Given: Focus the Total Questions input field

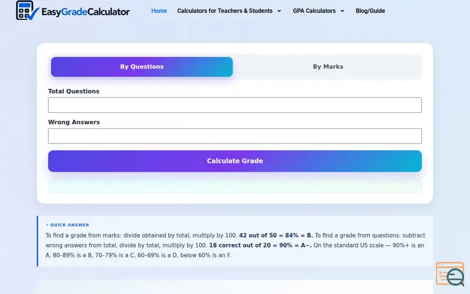Looking at the screenshot, I should click(x=235, y=105).
